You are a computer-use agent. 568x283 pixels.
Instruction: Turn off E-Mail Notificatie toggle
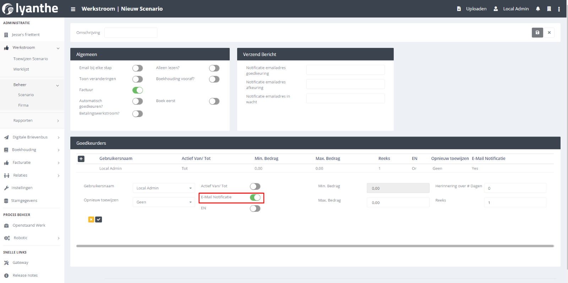point(255,198)
